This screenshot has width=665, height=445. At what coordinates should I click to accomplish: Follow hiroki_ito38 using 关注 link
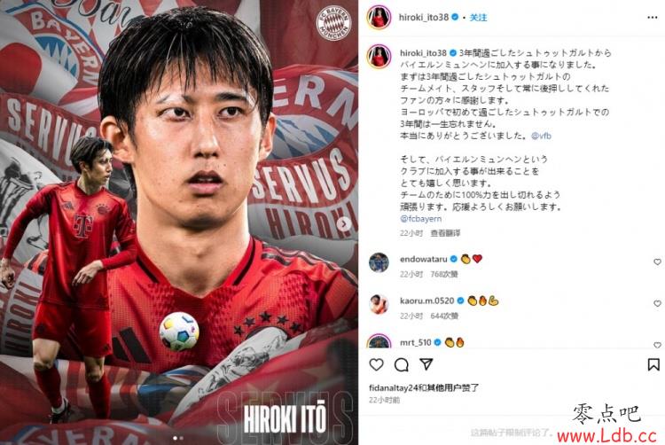(x=479, y=18)
